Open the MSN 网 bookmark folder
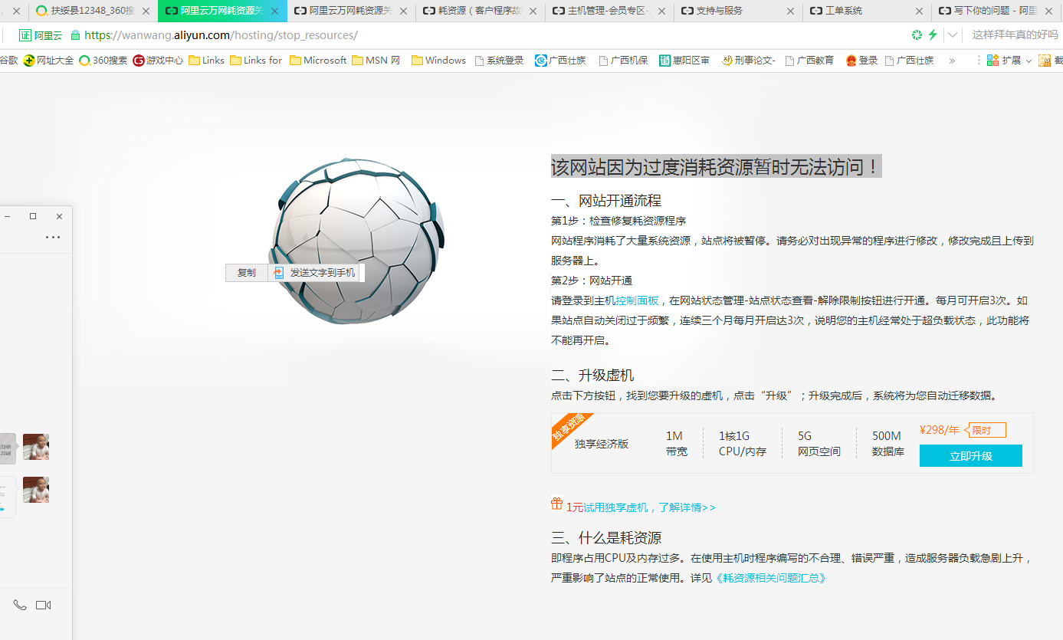 pos(376,61)
